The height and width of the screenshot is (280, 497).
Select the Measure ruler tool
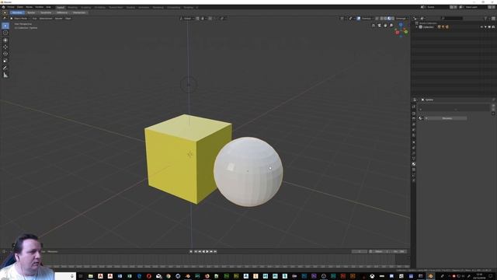tap(5, 75)
